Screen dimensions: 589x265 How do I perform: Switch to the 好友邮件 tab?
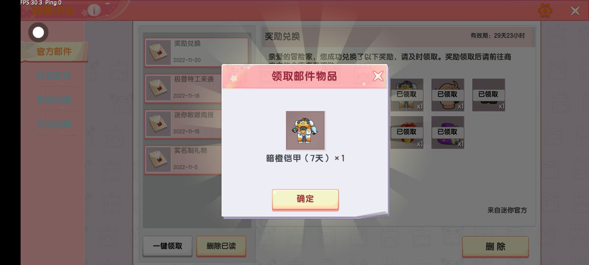[x=54, y=76]
